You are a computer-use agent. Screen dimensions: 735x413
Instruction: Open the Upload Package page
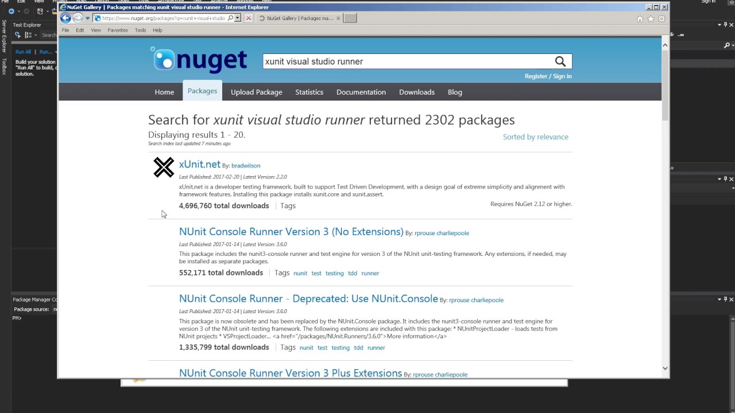pos(257,92)
